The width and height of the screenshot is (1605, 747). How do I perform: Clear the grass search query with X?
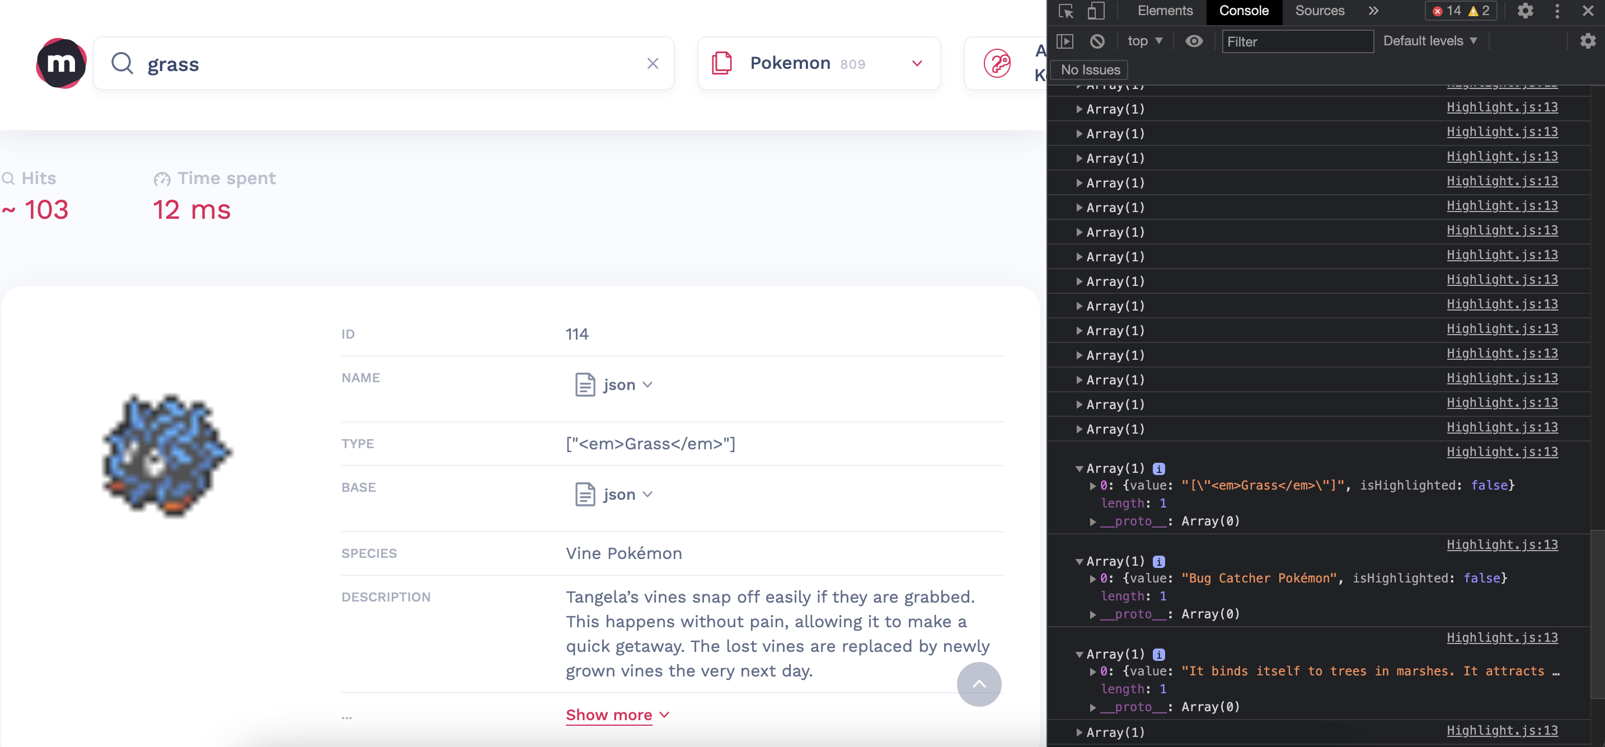coord(653,64)
